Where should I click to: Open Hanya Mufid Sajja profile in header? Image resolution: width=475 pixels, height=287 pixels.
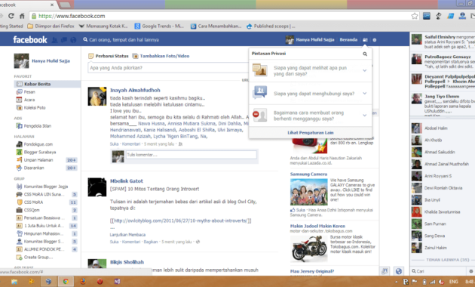(310, 40)
